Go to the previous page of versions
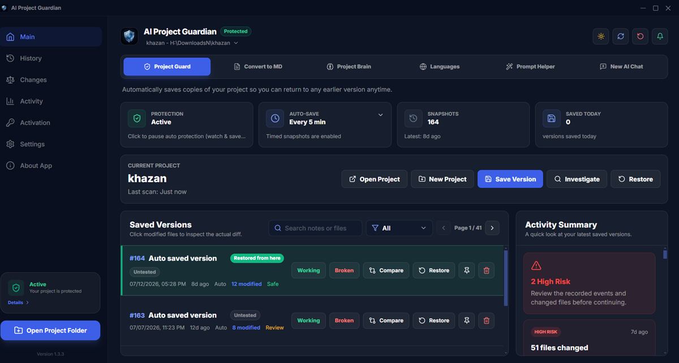The height and width of the screenshot is (363, 679). 444,228
